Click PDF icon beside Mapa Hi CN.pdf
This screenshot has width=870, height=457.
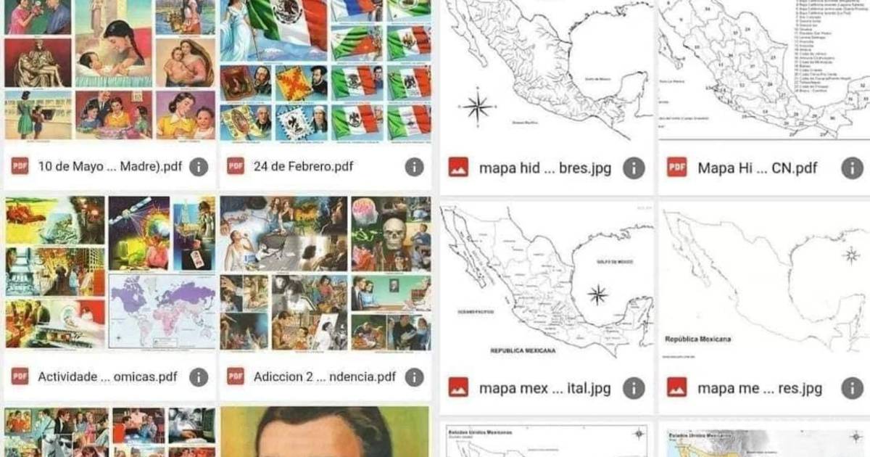(676, 168)
